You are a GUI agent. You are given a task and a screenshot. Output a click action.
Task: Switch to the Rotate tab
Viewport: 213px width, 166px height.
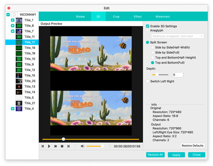pyautogui.click(x=80, y=17)
